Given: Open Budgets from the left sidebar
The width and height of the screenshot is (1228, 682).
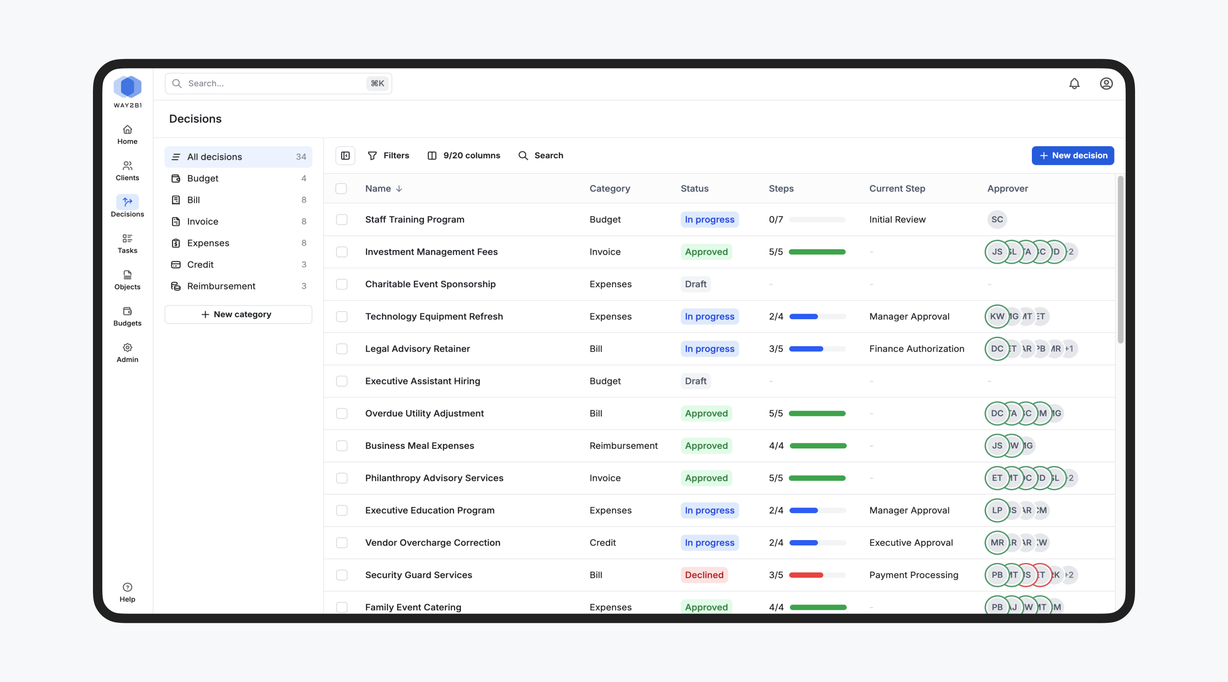Looking at the screenshot, I should pyautogui.click(x=127, y=315).
